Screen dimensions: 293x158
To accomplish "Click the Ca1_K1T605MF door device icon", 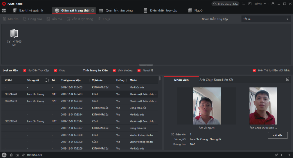I will pos(14,33).
